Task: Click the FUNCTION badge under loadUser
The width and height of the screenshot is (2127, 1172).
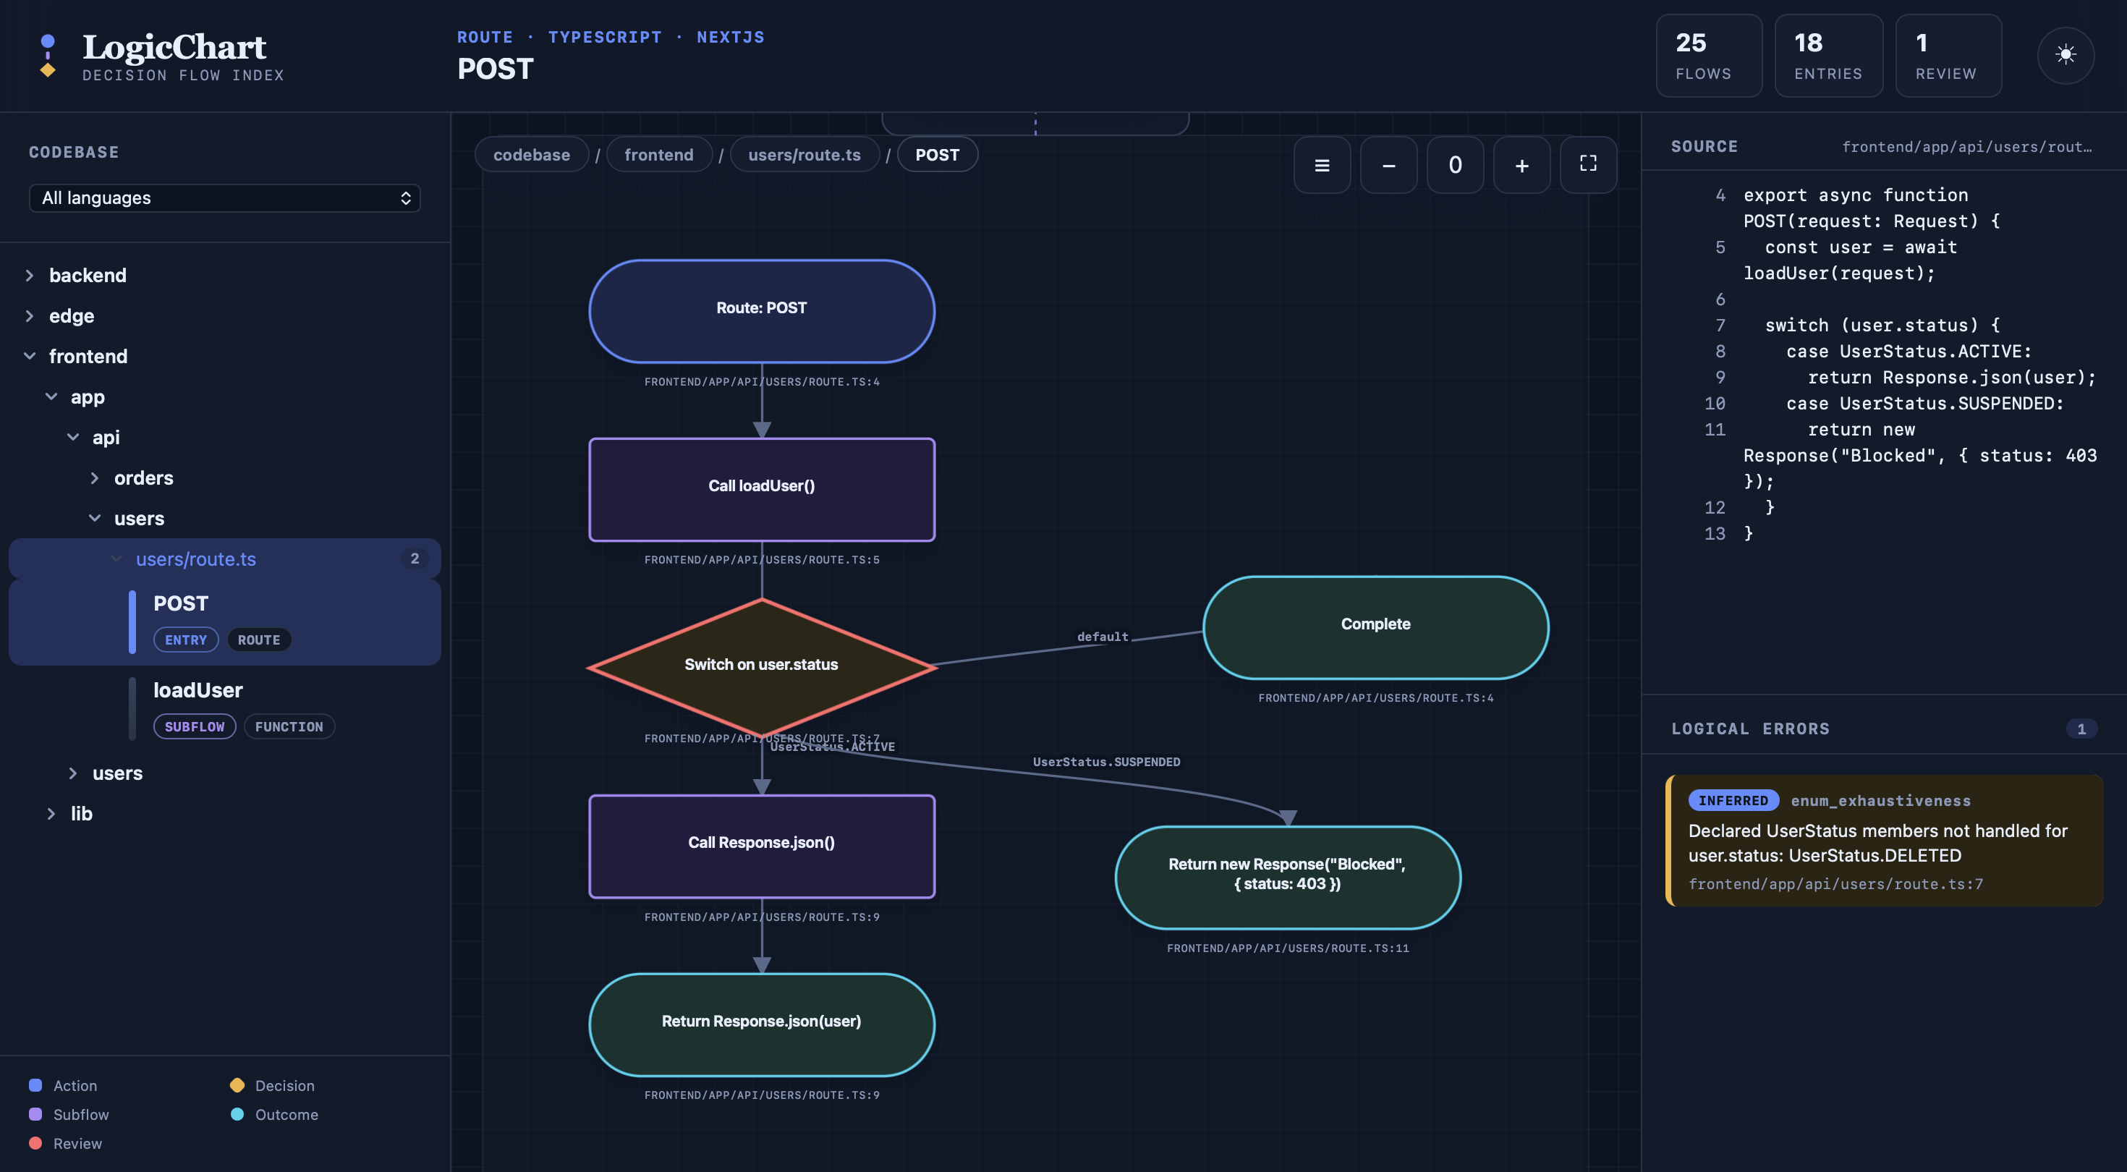Action: 289,727
